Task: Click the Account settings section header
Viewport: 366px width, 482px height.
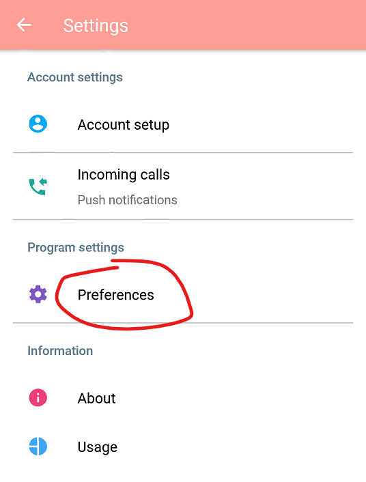Action: point(74,77)
